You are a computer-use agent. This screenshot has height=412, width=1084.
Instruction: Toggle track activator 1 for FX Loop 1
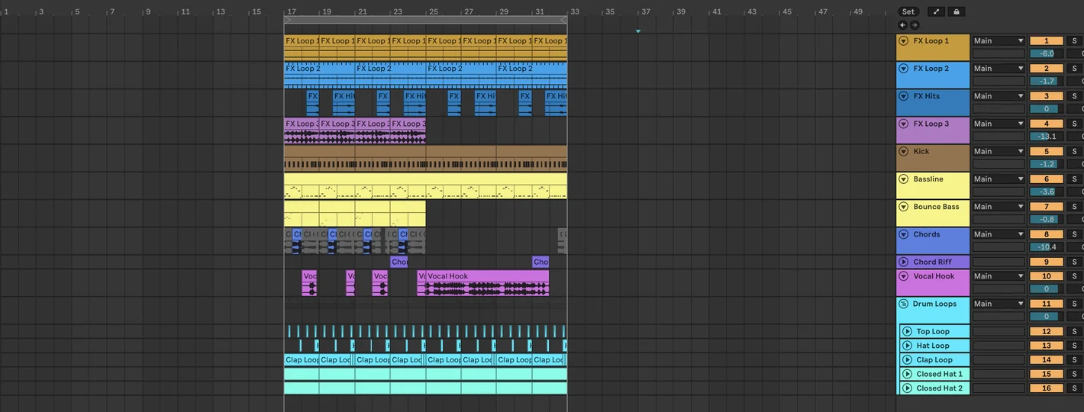[1047, 41]
